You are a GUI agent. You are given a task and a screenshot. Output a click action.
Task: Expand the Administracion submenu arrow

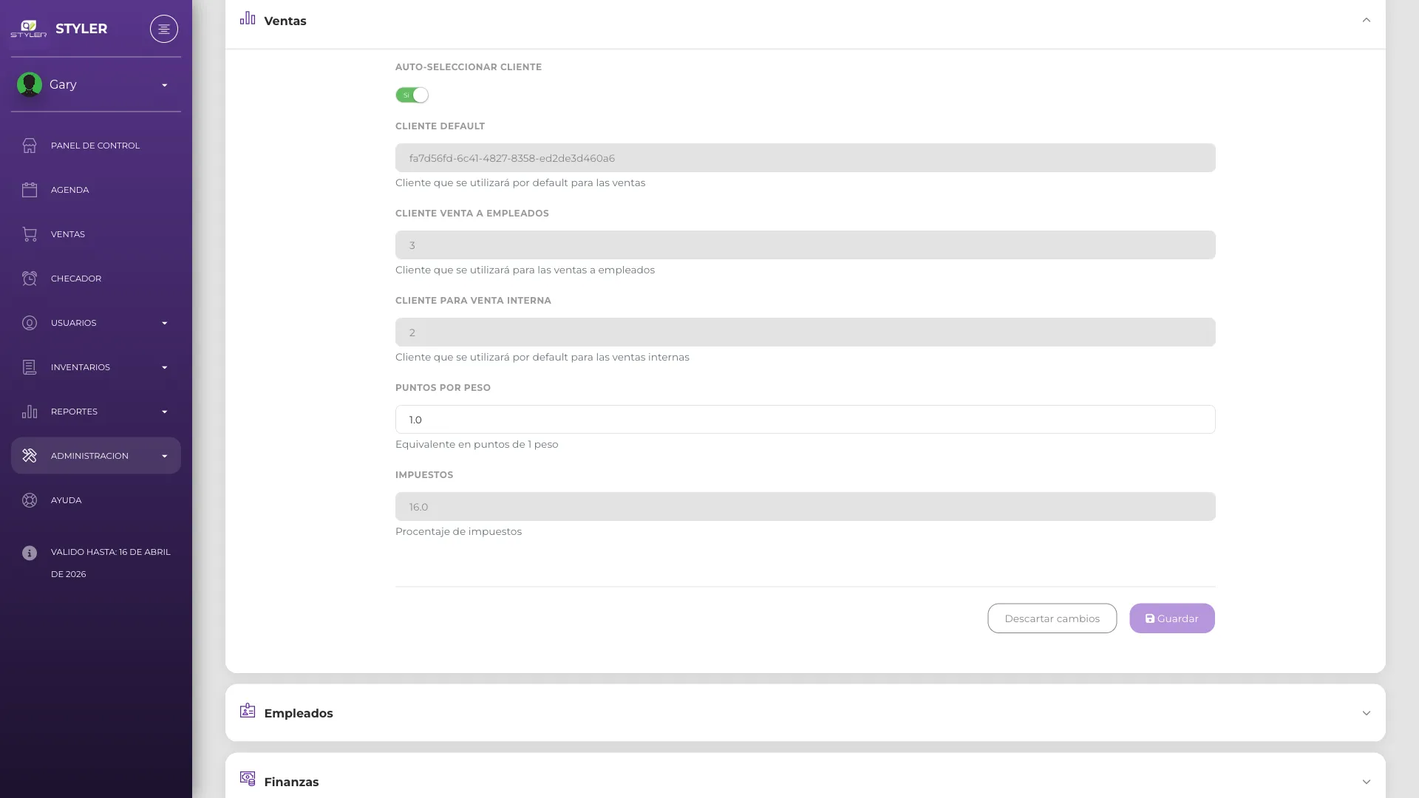[165, 456]
